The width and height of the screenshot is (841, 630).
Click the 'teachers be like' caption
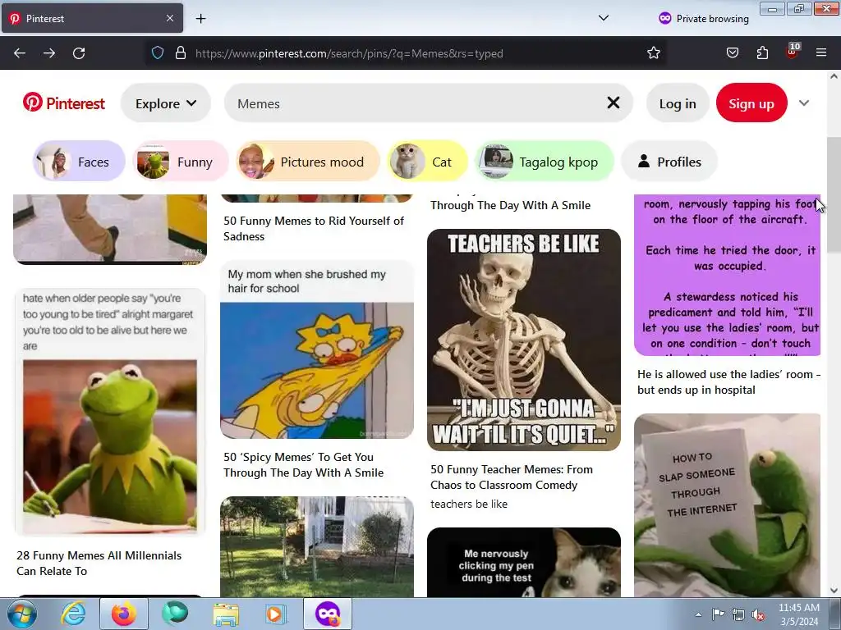click(x=469, y=504)
